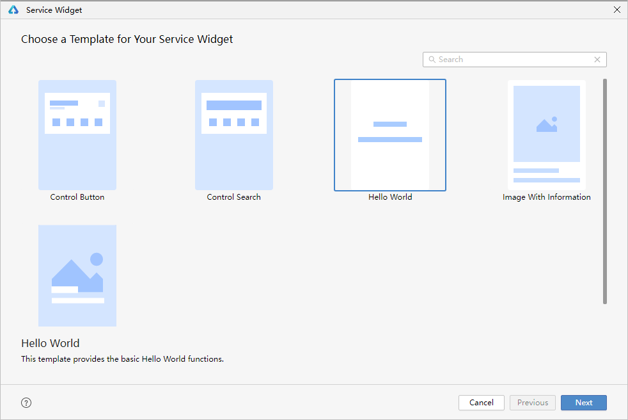Click the "Image With Information" caption text

click(x=547, y=197)
